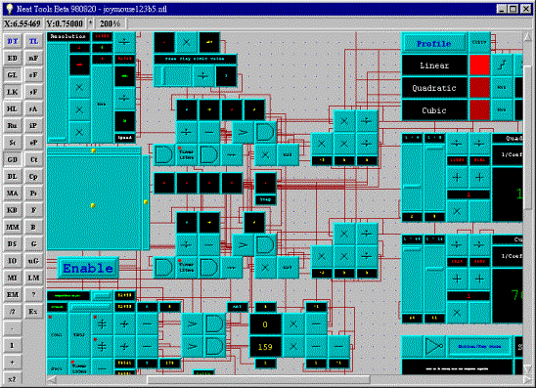This screenshot has height=388, width=536.
Task: Toggle the red Linear indicator
Action: [479, 65]
